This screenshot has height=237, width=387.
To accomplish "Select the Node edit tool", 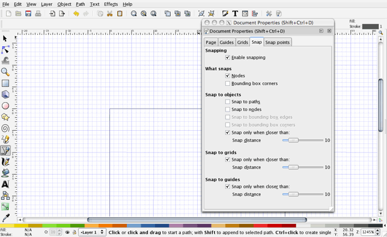I will point(5,50).
